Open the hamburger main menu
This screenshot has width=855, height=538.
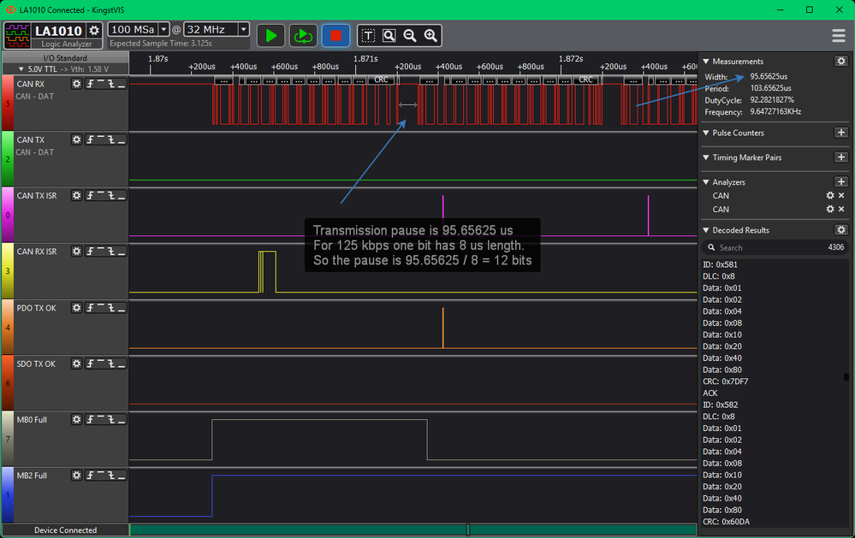(x=839, y=35)
